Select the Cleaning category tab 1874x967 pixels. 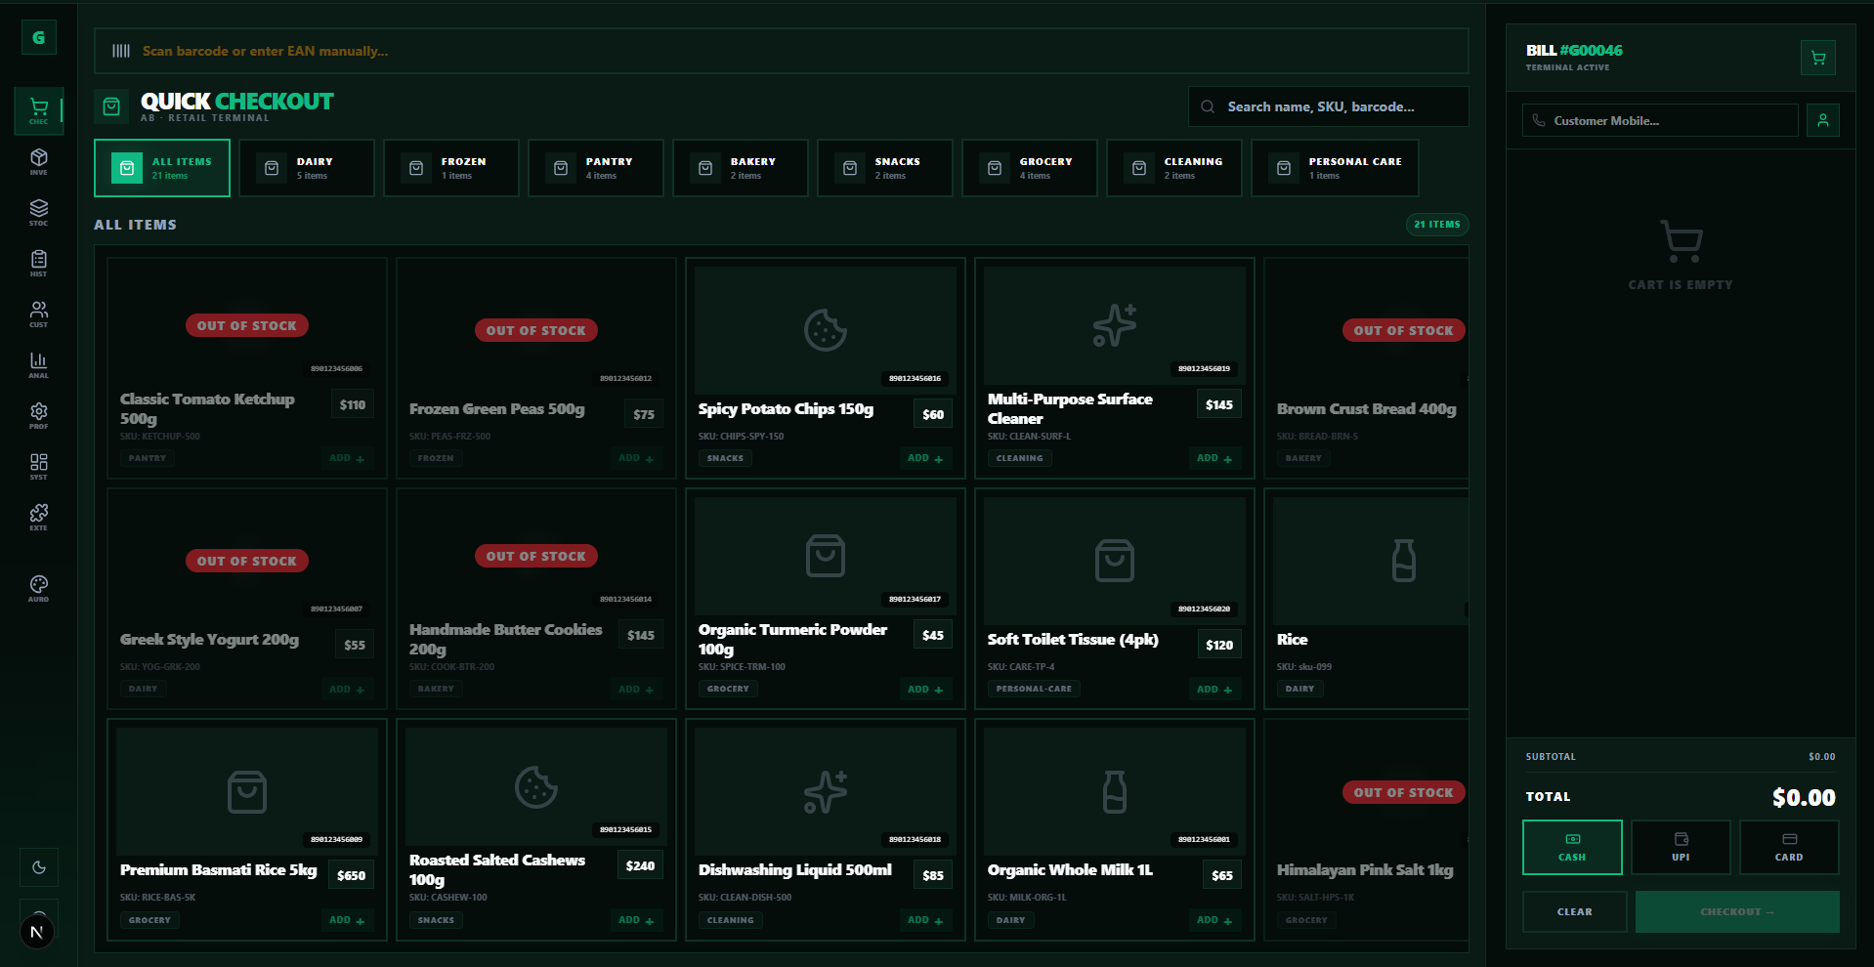point(1174,168)
